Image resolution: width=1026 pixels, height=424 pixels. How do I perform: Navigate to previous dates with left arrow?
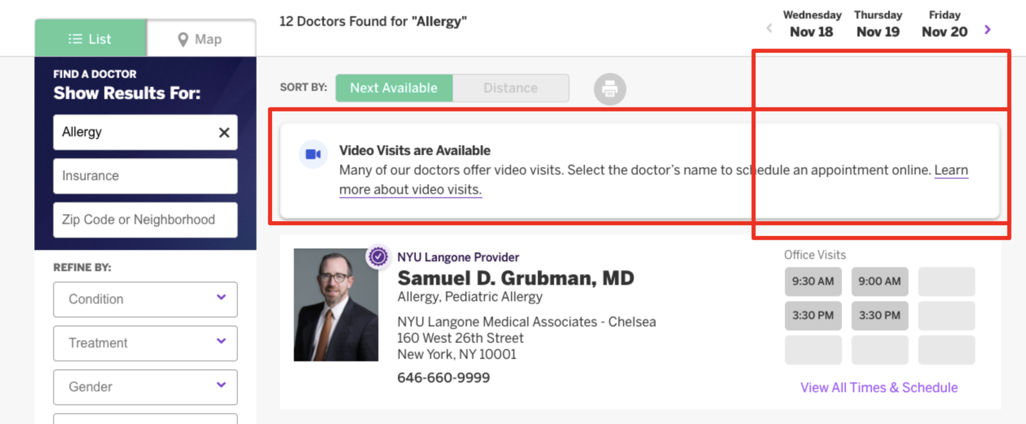pos(769,28)
